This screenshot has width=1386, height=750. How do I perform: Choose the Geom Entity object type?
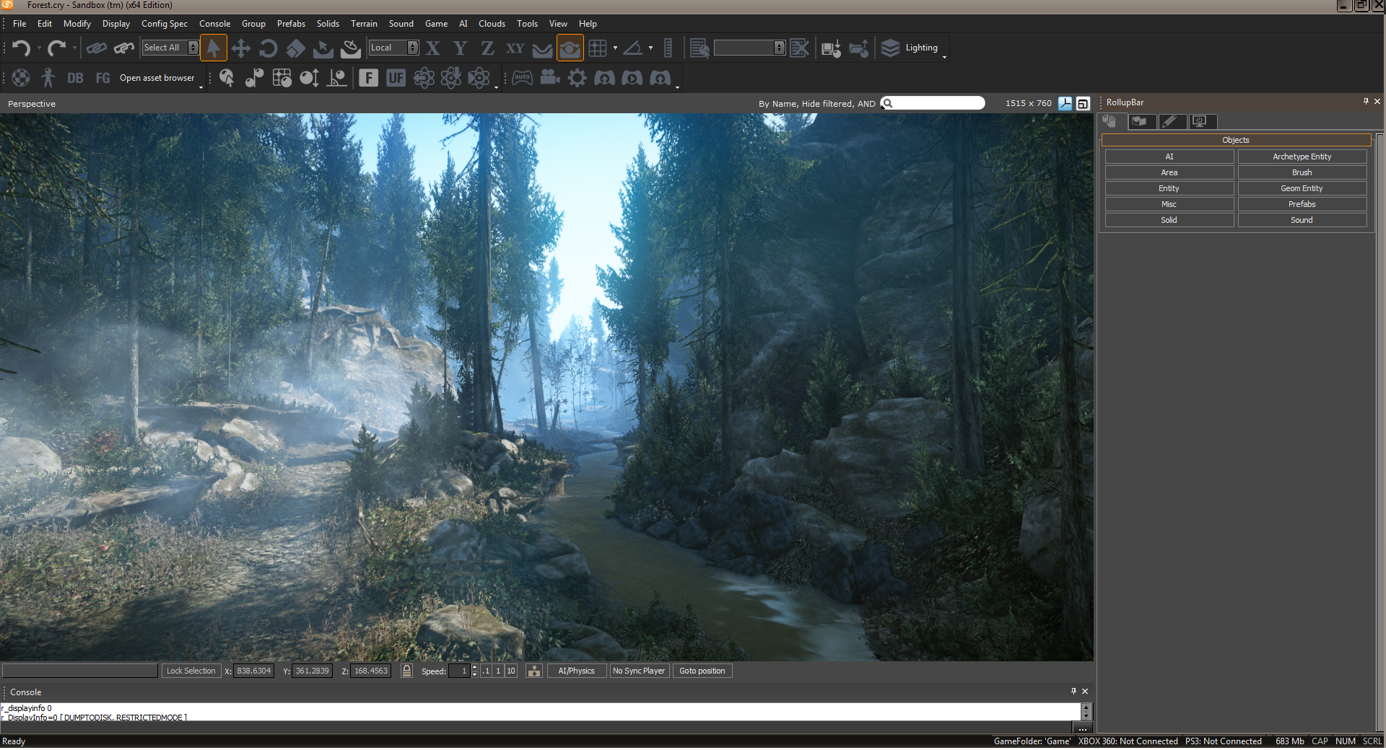1302,188
